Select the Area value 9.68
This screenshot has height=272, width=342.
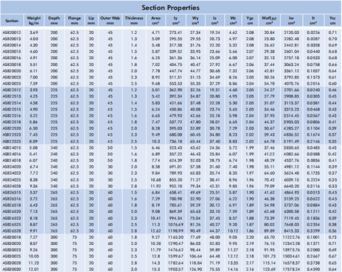(156, 84)
